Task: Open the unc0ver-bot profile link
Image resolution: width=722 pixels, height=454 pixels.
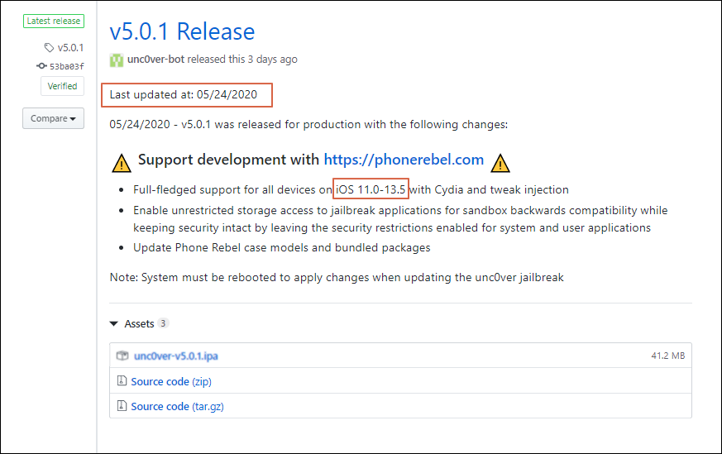Action: 155,60
